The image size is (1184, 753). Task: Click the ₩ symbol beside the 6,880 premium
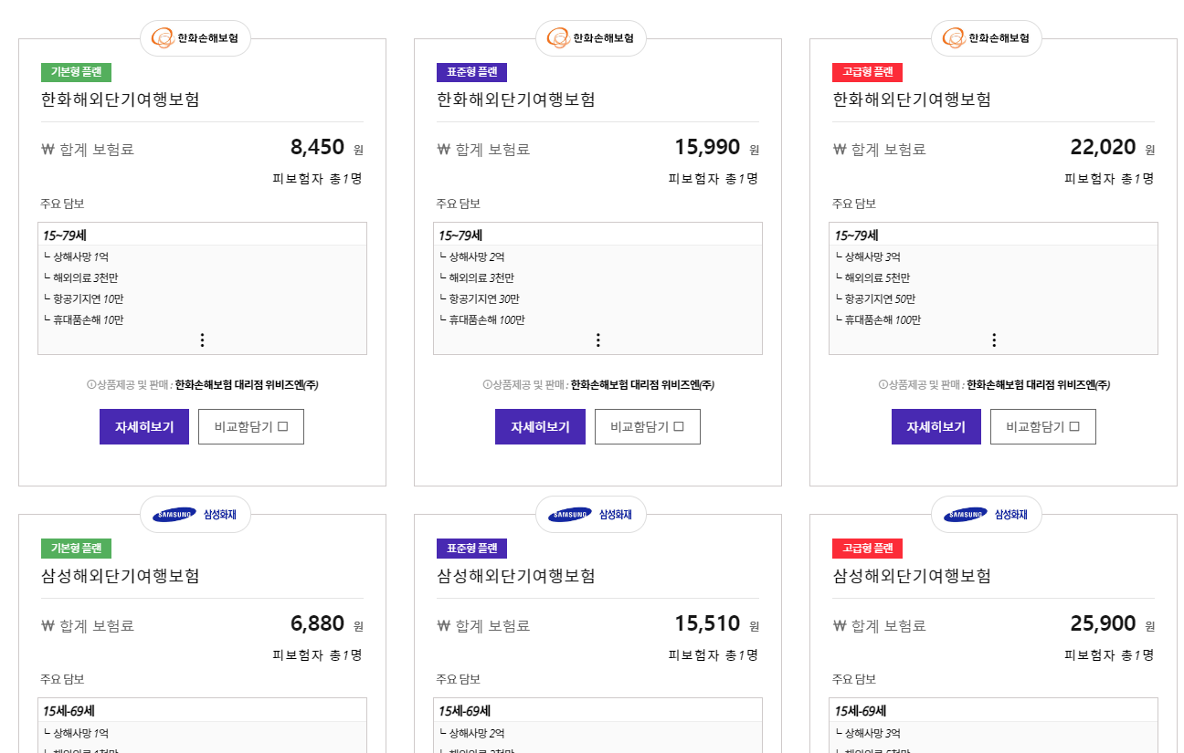click(x=48, y=626)
